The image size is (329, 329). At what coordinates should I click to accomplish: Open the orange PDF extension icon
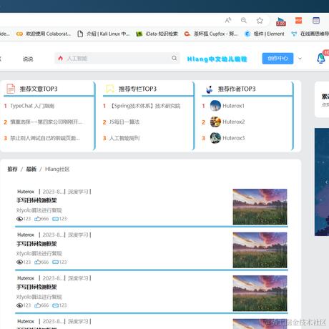[298, 21]
